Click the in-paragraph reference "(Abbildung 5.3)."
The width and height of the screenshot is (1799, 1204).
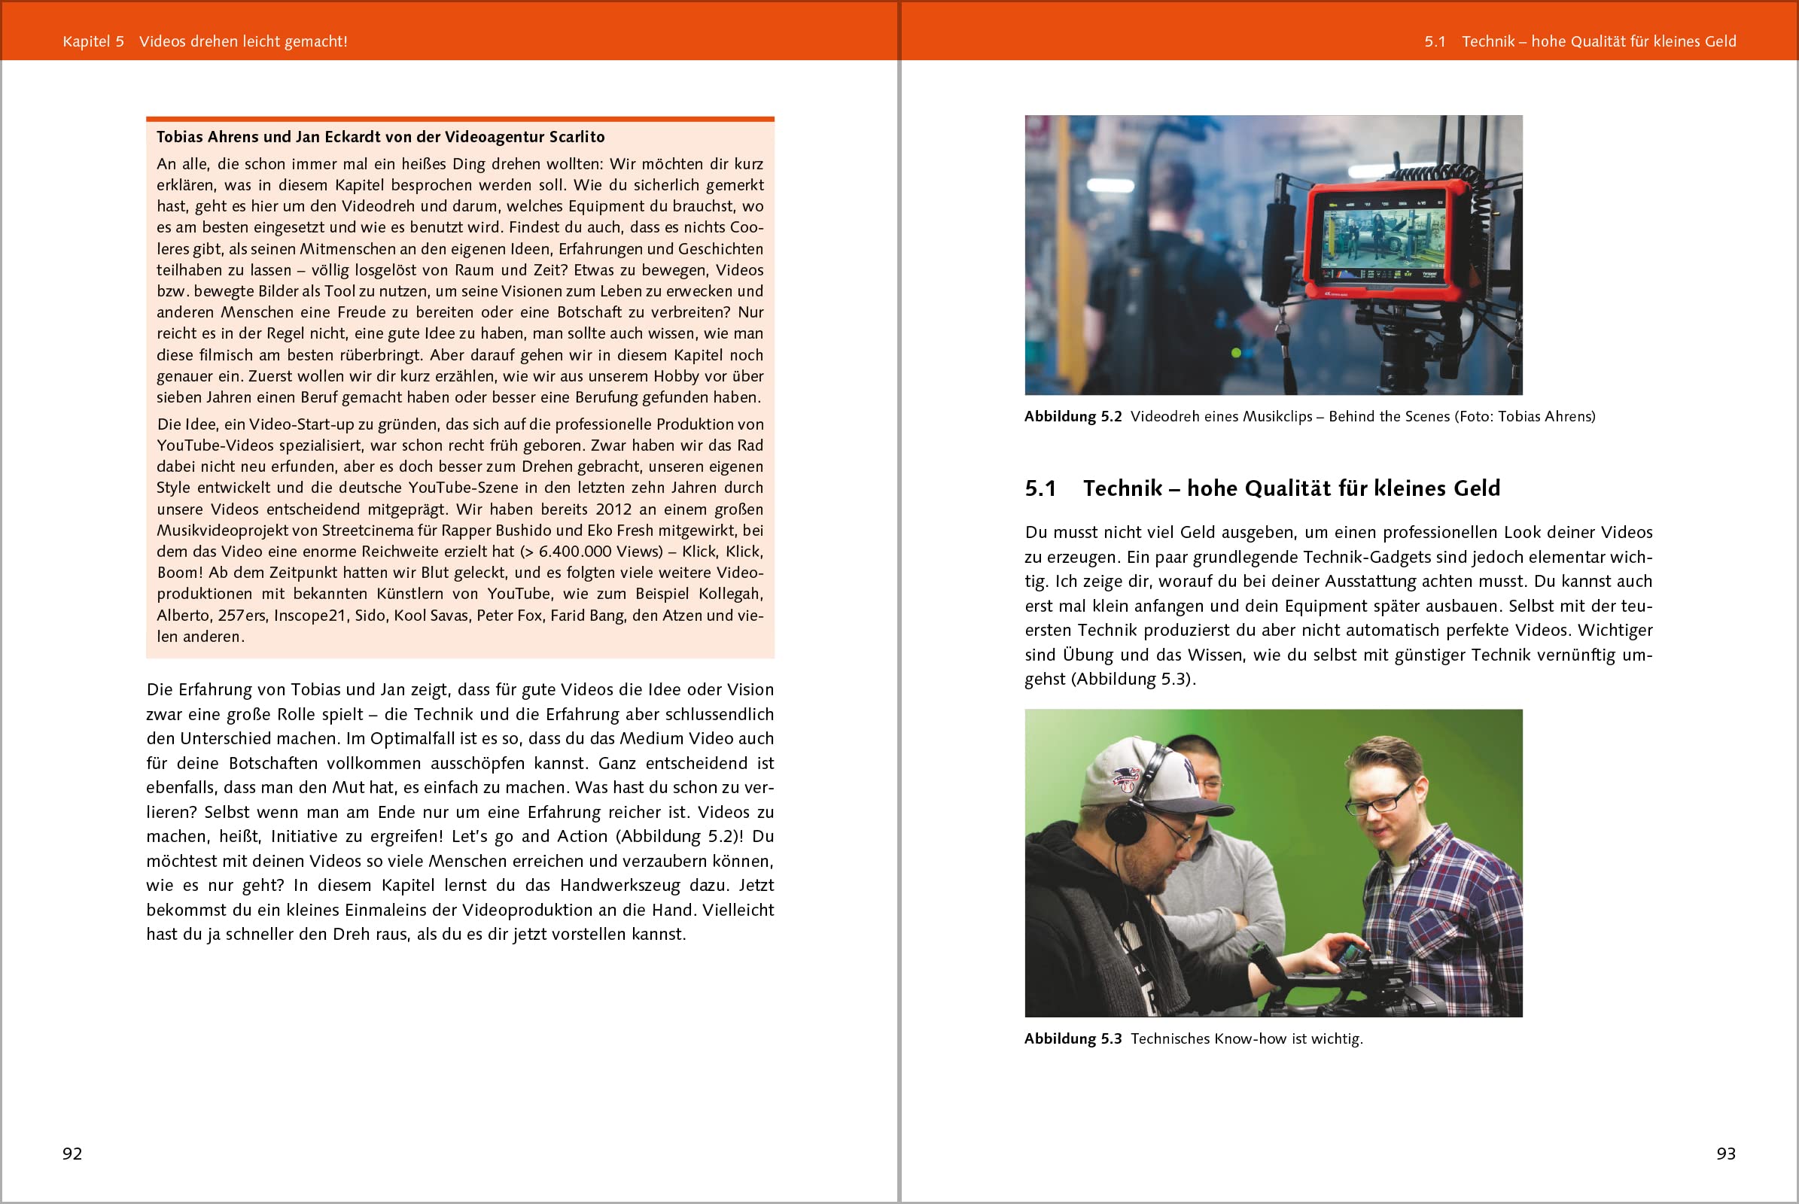pyautogui.click(x=1135, y=680)
